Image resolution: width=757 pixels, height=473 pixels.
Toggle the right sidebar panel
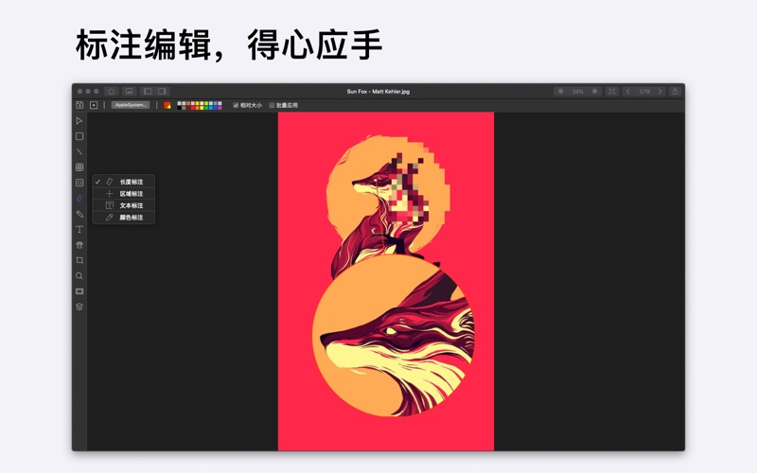[162, 91]
